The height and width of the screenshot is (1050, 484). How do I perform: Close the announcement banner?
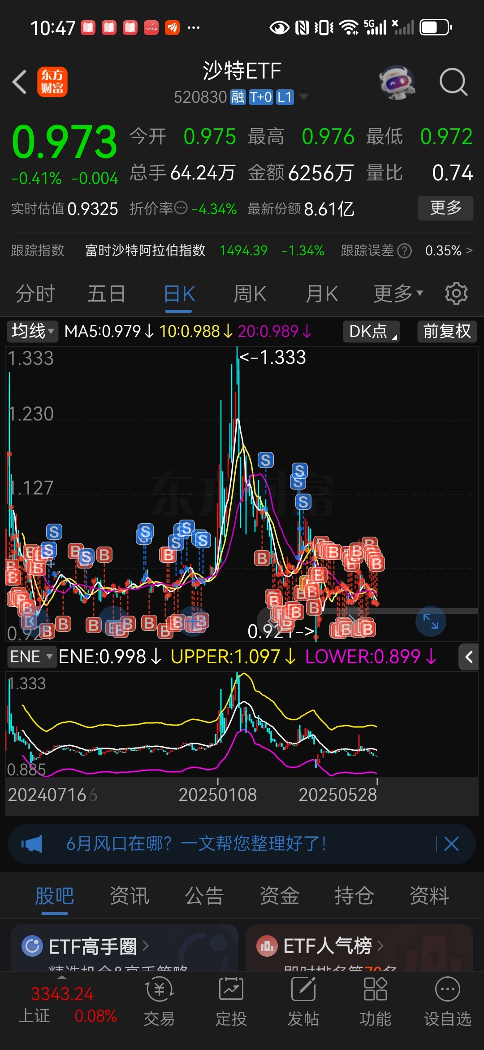click(451, 844)
